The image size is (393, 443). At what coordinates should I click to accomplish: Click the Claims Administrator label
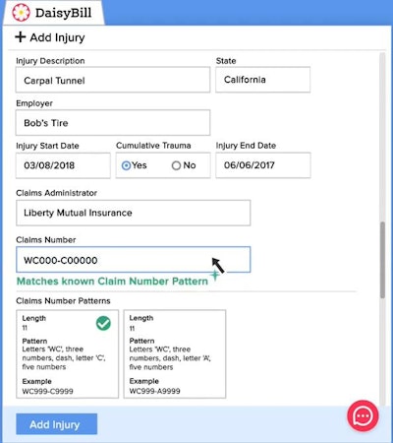pyautogui.click(x=56, y=193)
